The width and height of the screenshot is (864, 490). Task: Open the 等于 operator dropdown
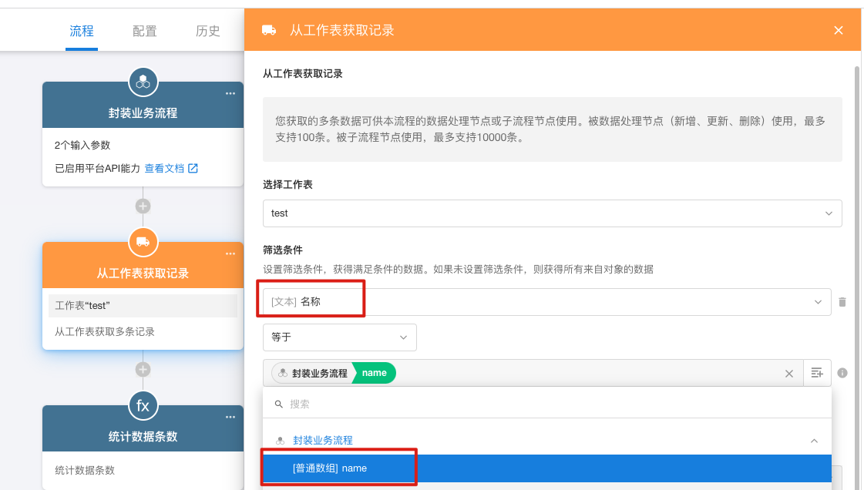(339, 337)
